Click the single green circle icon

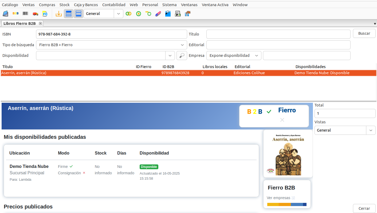point(139,14)
